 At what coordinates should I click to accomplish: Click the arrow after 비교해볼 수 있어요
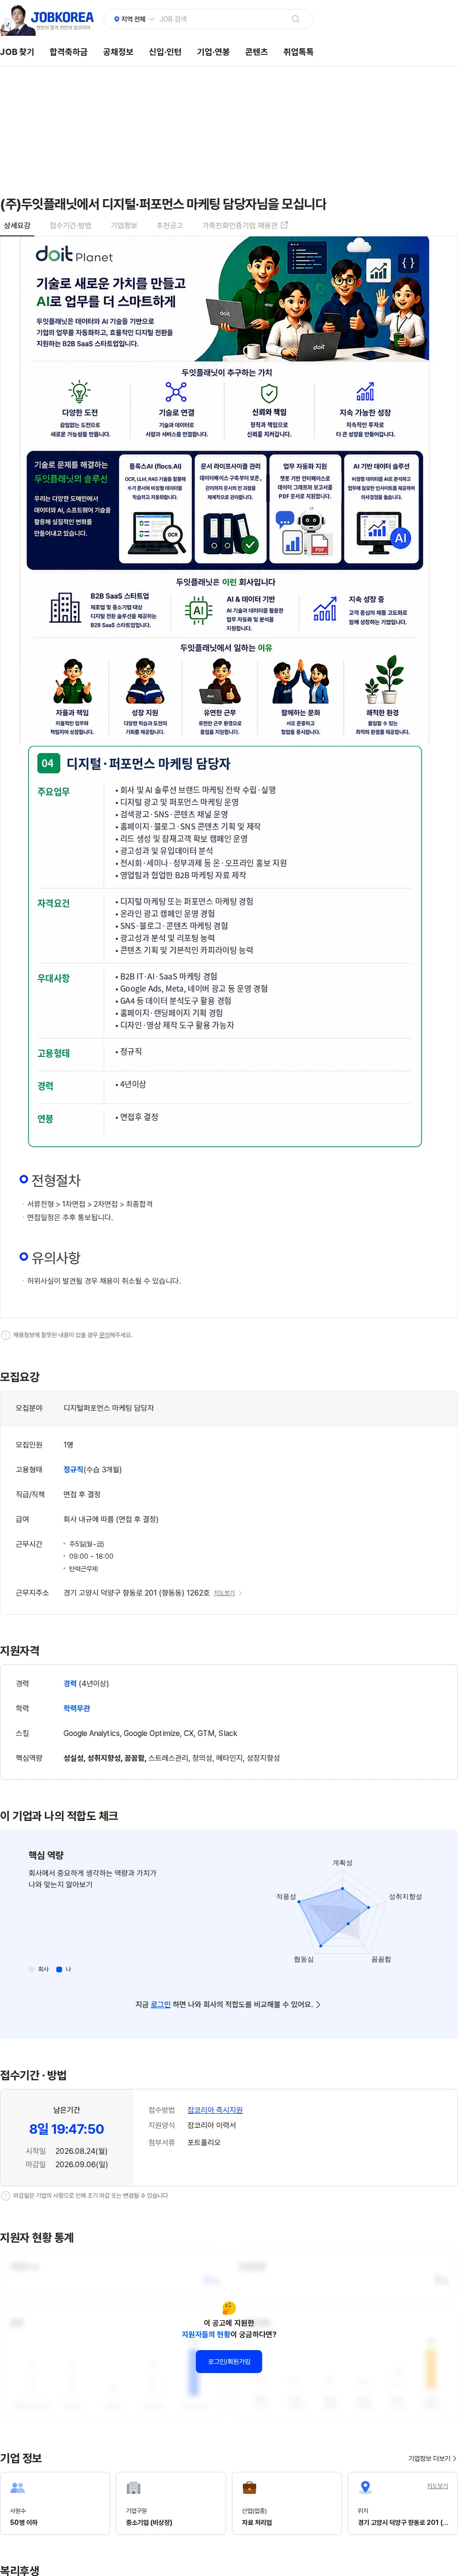(x=318, y=2005)
